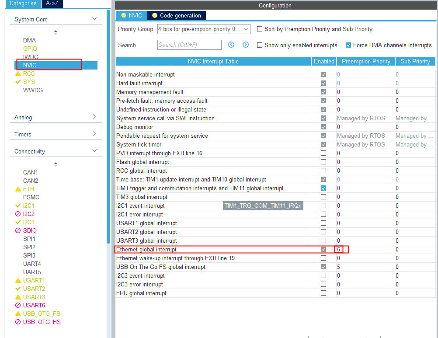Collapse the System Core section
Screen dimensions: 438x338
(94, 19)
